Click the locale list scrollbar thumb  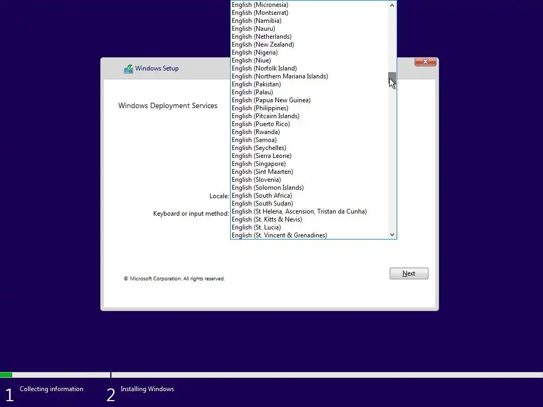pyautogui.click(x=392, y=79)
